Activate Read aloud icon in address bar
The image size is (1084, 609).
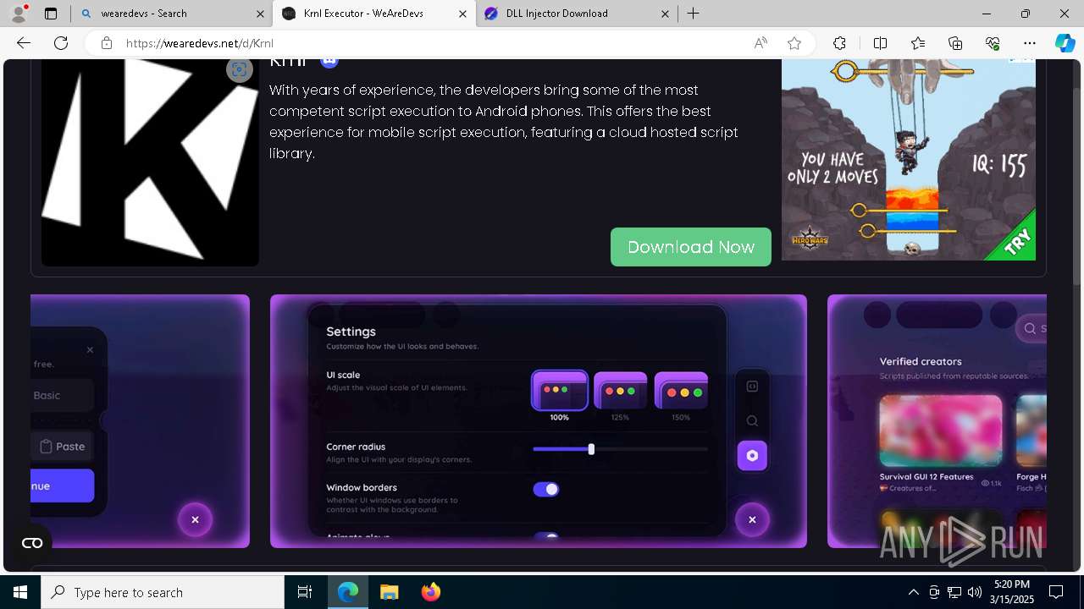760,43
